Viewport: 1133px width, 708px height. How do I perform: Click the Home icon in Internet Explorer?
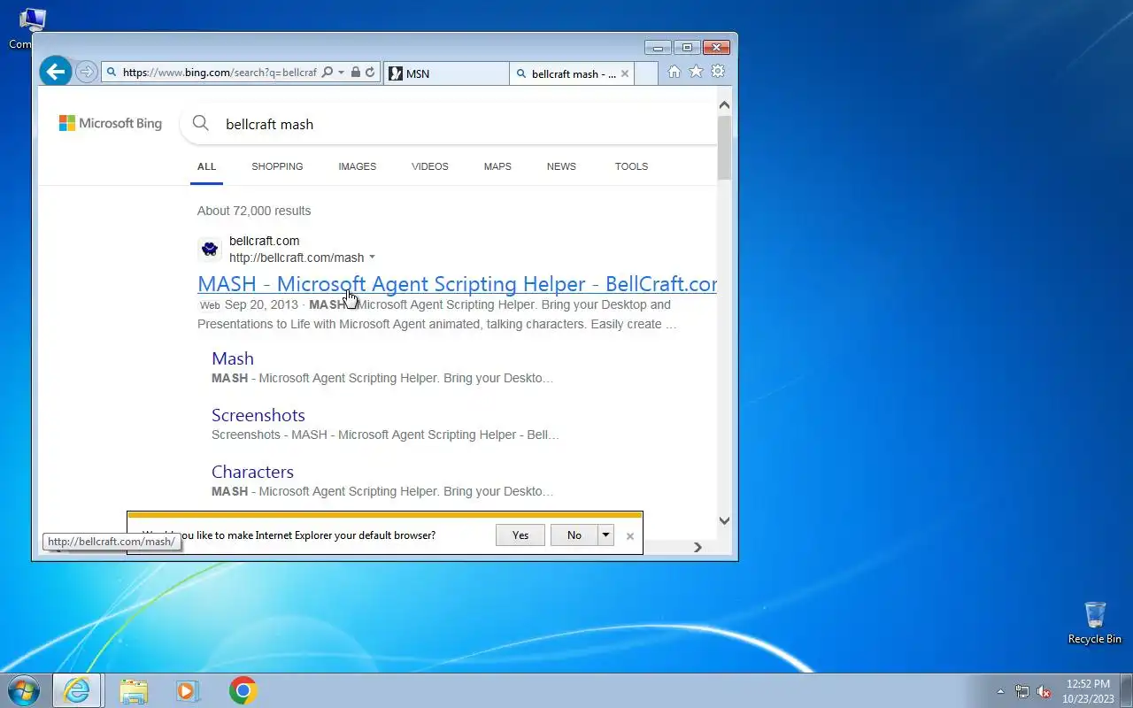coord(674,72)
